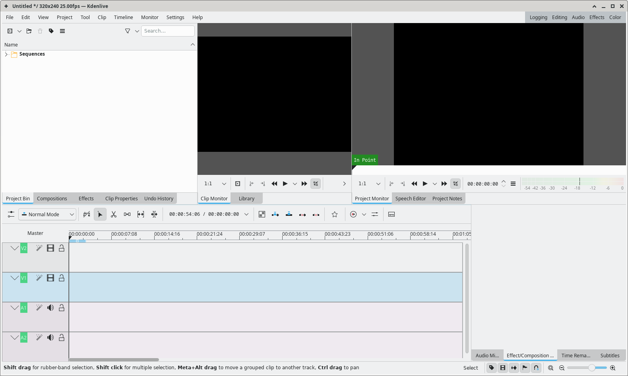Screen dimensions: 628x376
Task: Click the bin Search field
Action: (x=168, y=31)
